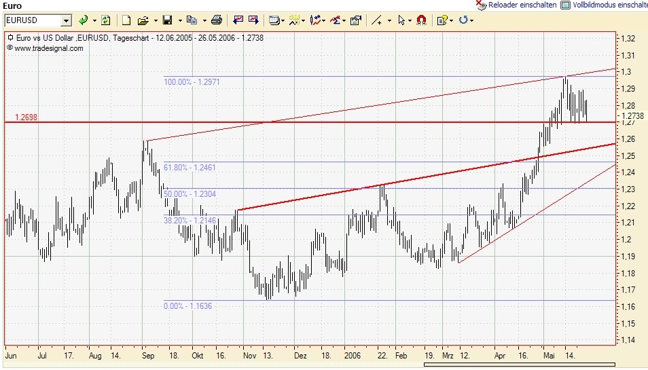The height and width of the screenshot is (370, 648).
Task: Click the green arrow go icon
Action: pyautogui.click(x=83, y=20)
